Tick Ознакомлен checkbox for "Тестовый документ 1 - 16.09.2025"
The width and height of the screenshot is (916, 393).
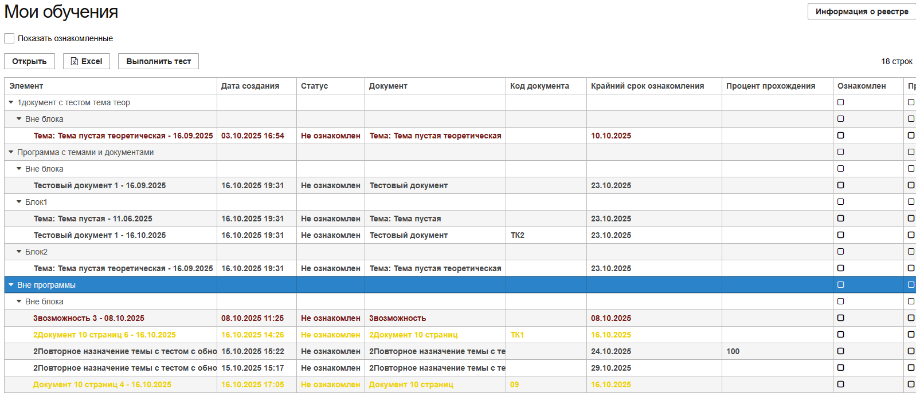[841, 185]
